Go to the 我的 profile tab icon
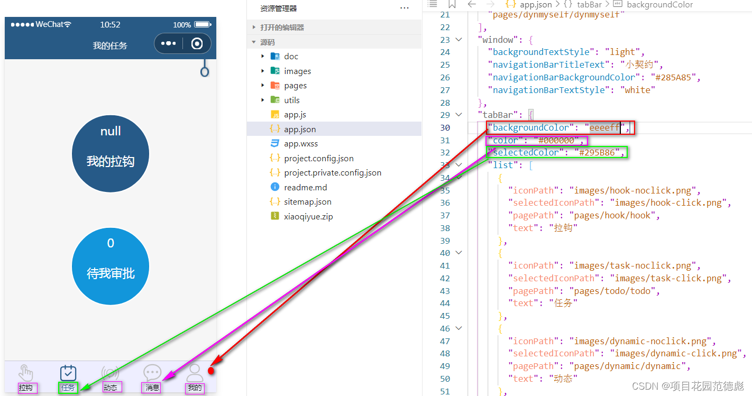Viewport: 752px width, 396px height. pyautogui.click(x=195, y=373)
